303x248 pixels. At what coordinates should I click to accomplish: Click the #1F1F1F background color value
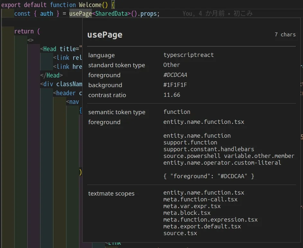pos(175,85)
